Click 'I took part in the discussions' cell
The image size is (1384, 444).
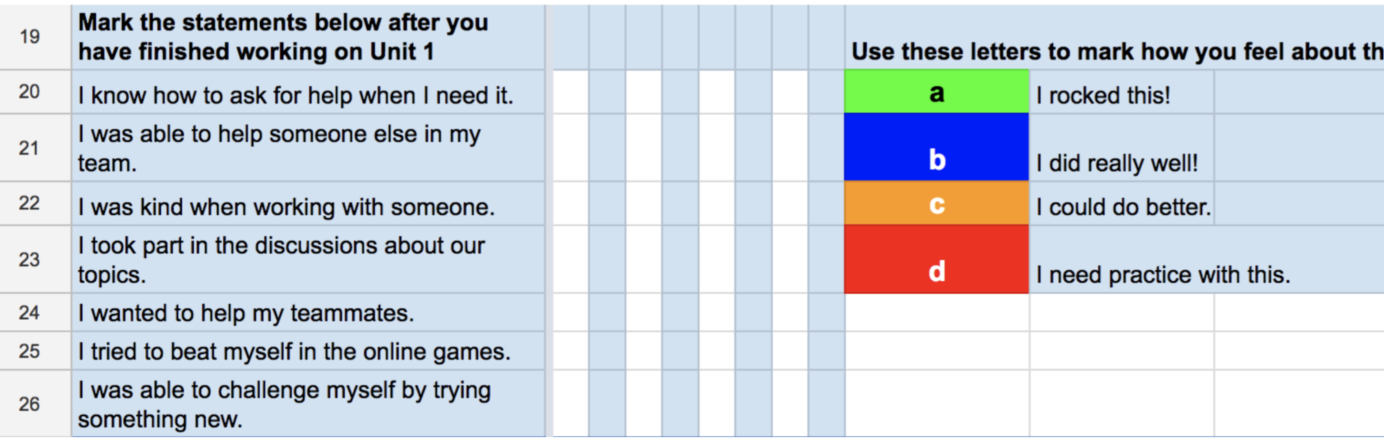point(308,259)
